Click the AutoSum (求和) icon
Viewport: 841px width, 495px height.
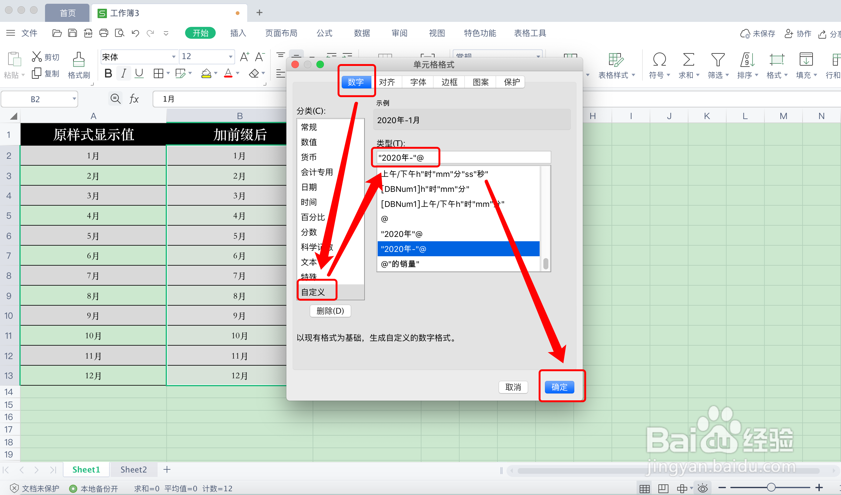coord(688,60)
